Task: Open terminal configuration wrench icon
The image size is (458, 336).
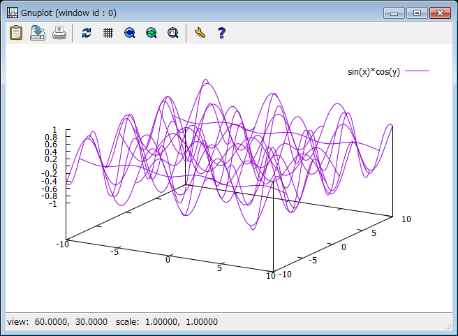Action: tap(200, 33)
